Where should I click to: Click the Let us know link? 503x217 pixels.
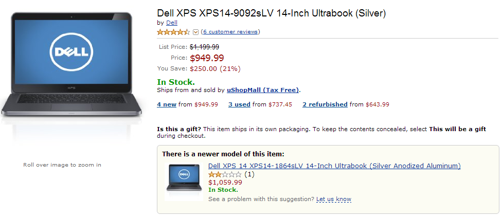coord(334,199)
